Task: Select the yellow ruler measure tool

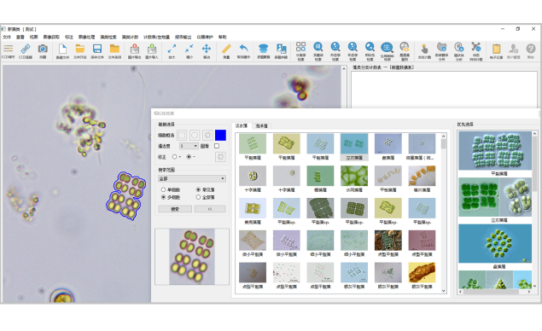Action: click(x=226, y=49)
